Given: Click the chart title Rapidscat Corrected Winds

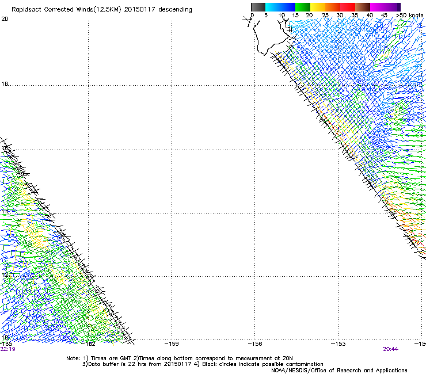Looking at the screenshot, I should pos(102,9).
